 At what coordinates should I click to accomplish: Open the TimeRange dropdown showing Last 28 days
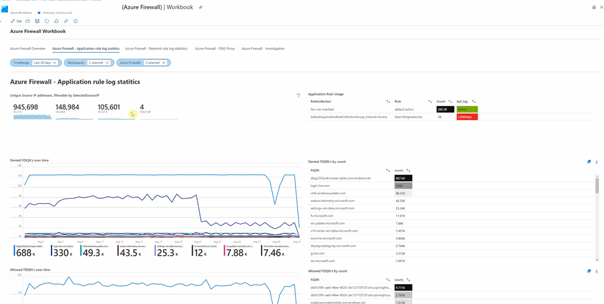[x=45, y=63]
